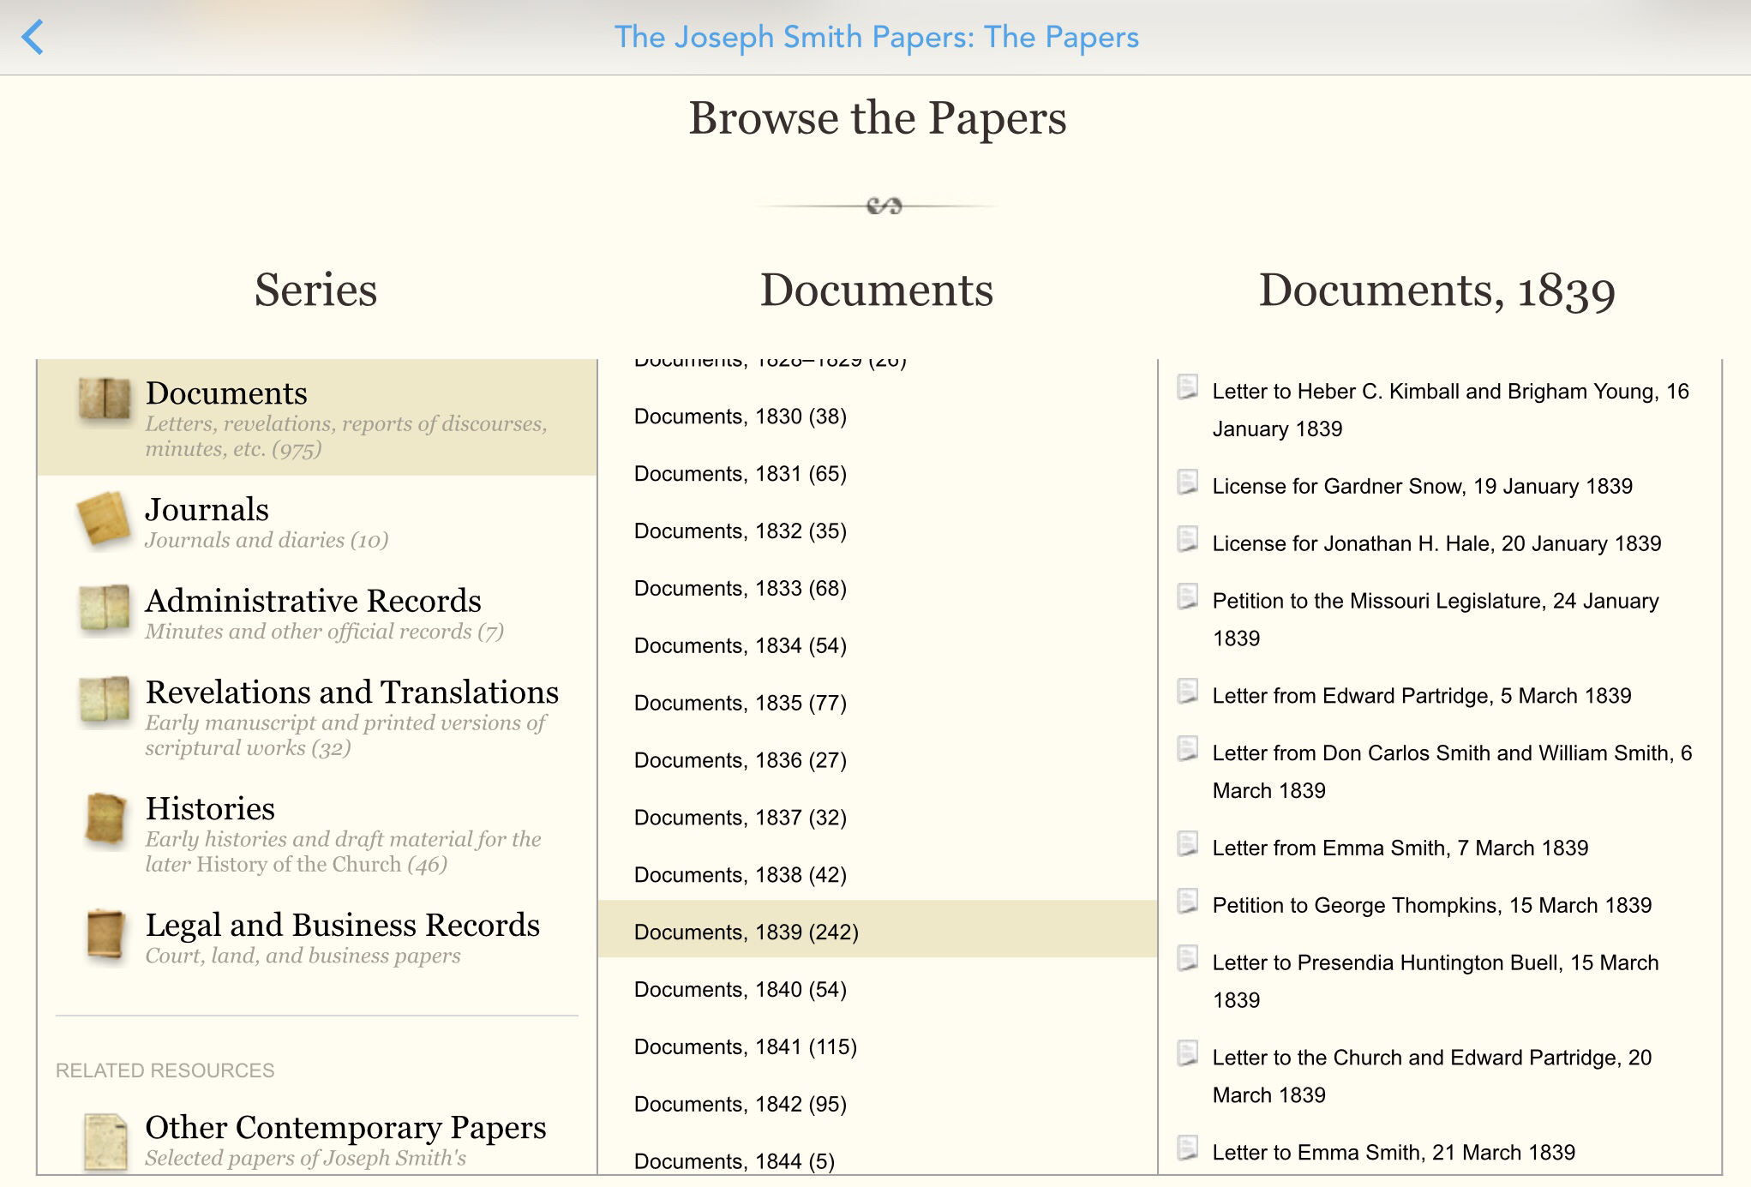Click page icon beside Letter to Emma Smith

[1188, 1148]
